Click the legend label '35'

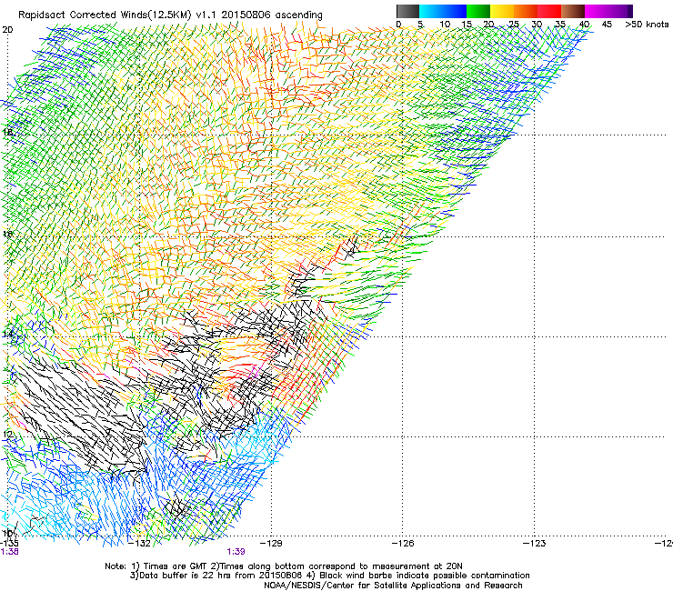(x=560, y=25)
